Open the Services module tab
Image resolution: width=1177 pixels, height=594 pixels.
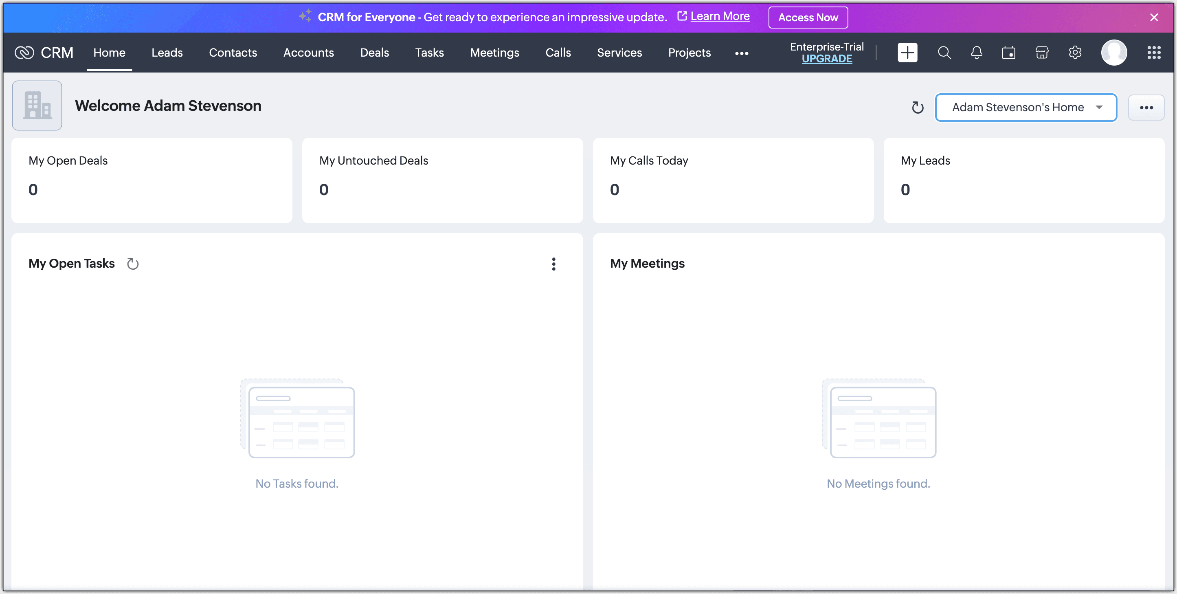pos(619,53)
